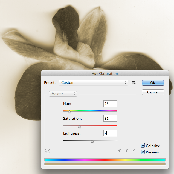Focus the Hue value field
Viewport: 174px width, 174px height.
point(110,104)
